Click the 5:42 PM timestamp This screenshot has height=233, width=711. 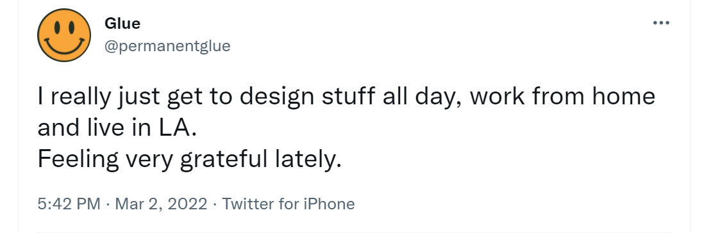point(69,204)
